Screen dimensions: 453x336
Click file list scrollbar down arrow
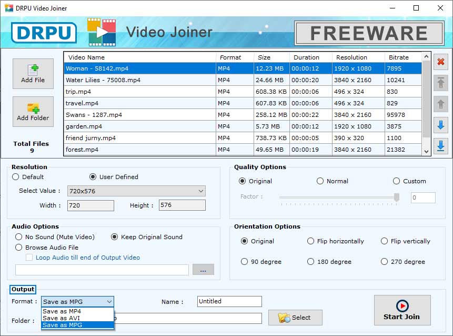[426, 151]
